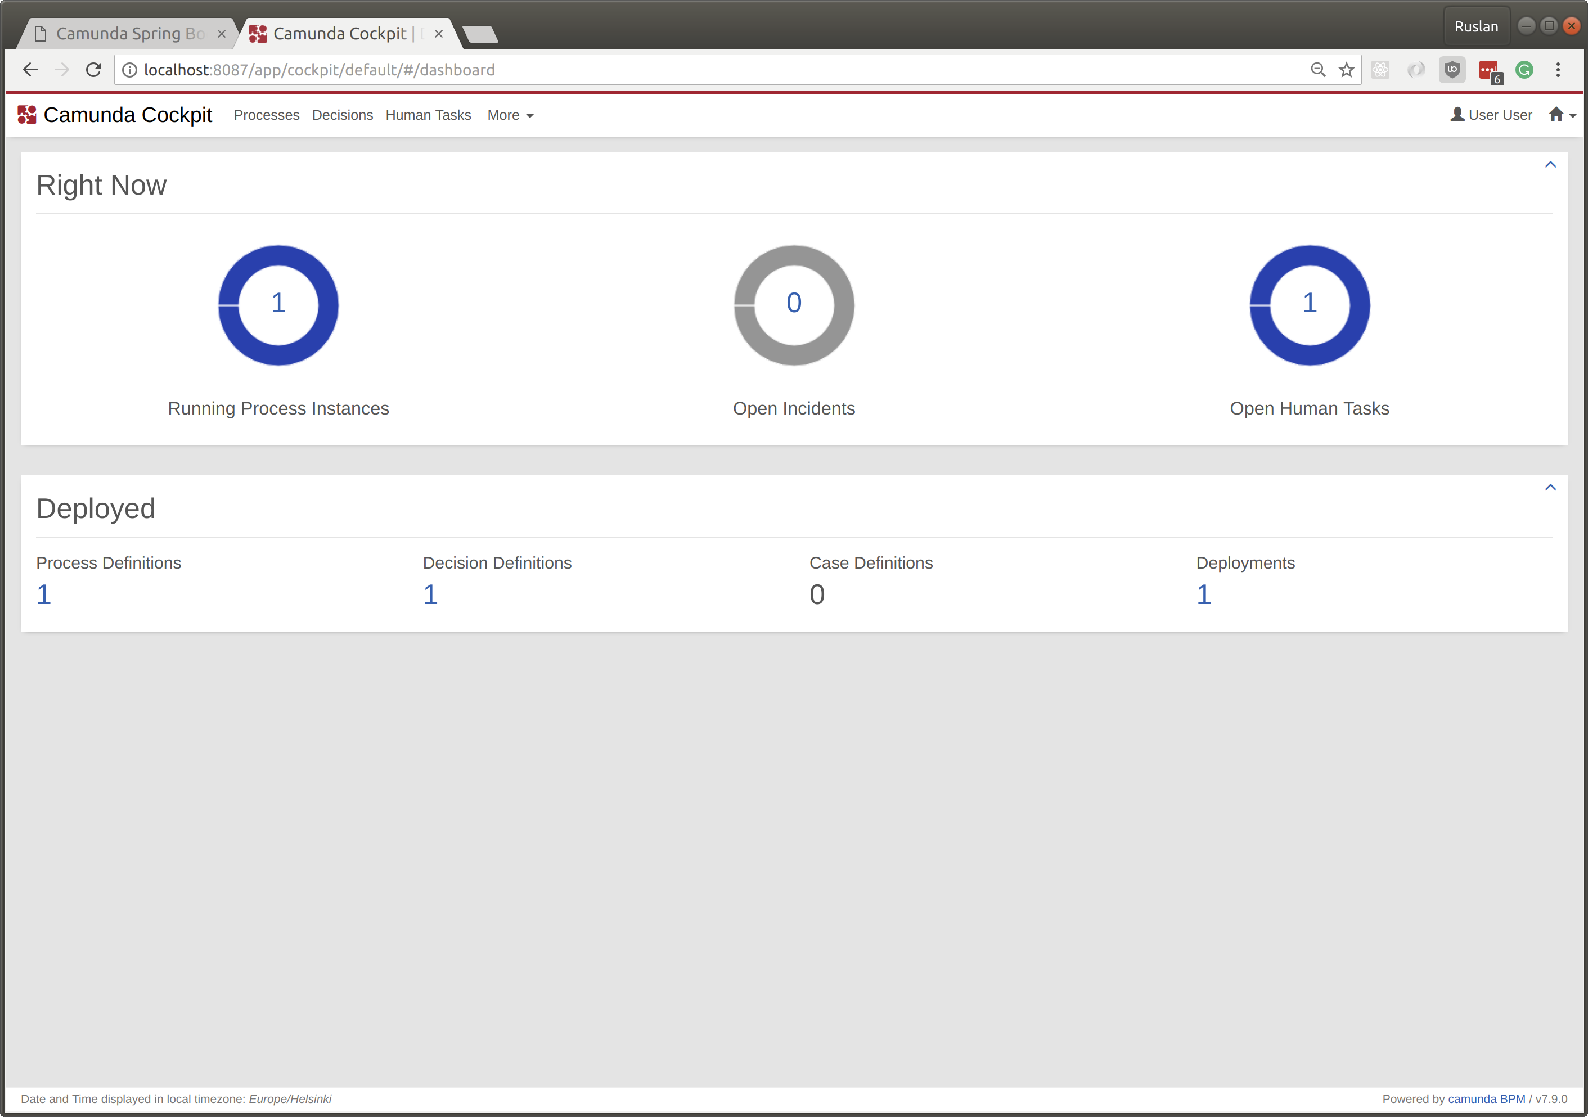The height and width of the screenshot is (1117, 1588).
Task: Click the green Grammarly extension icon
Action: 1524,70
